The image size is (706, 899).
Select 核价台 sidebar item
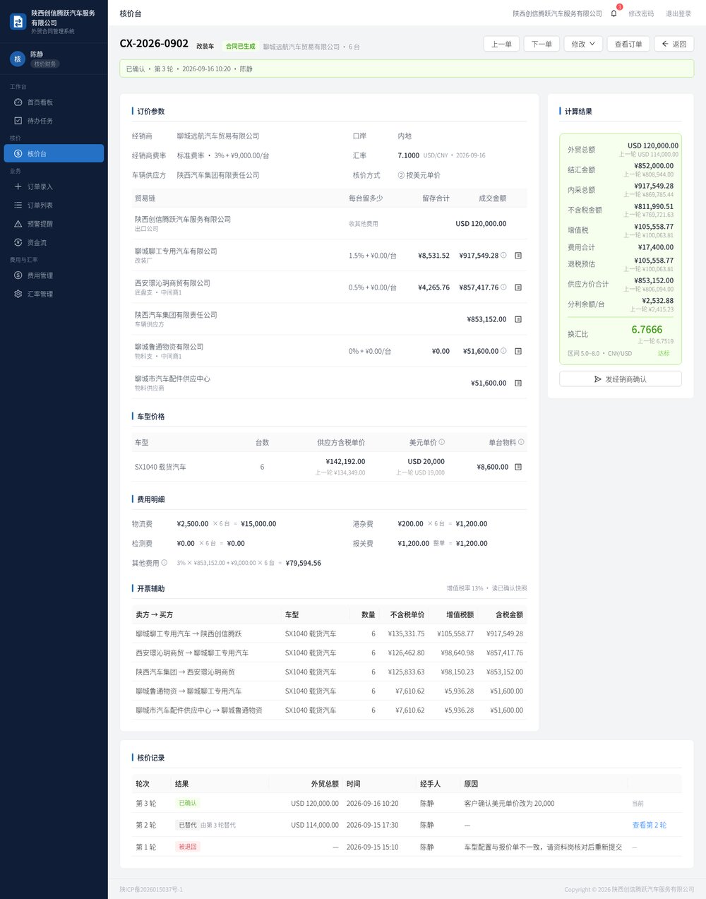pos(54,153)
